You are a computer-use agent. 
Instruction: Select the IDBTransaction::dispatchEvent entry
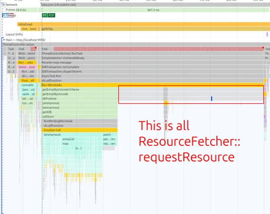(153, 71)
